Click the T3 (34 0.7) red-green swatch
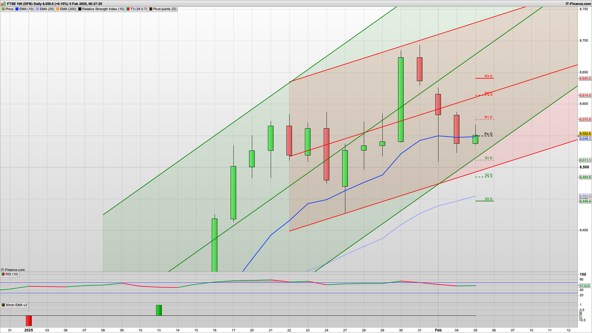Image resolution: width=592 pixels, height=333 pixels. click(x=128, y=9)
